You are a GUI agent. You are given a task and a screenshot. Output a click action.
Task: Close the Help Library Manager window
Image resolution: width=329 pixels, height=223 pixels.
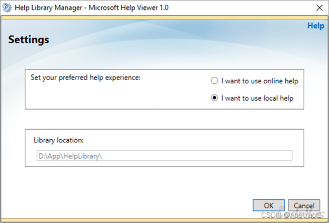tap(319, 7)
